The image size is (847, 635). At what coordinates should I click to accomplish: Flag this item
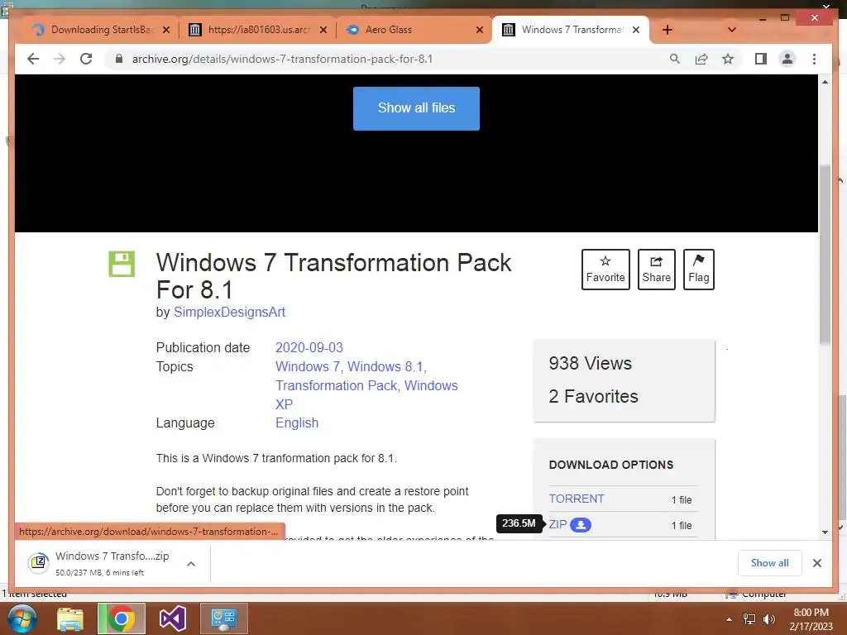click(698, 270)
